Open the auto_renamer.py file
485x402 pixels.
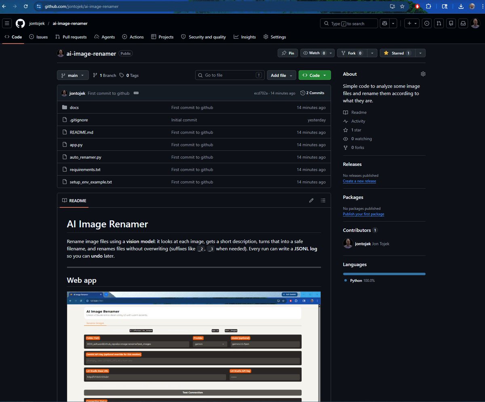click(x=85, y=157)
